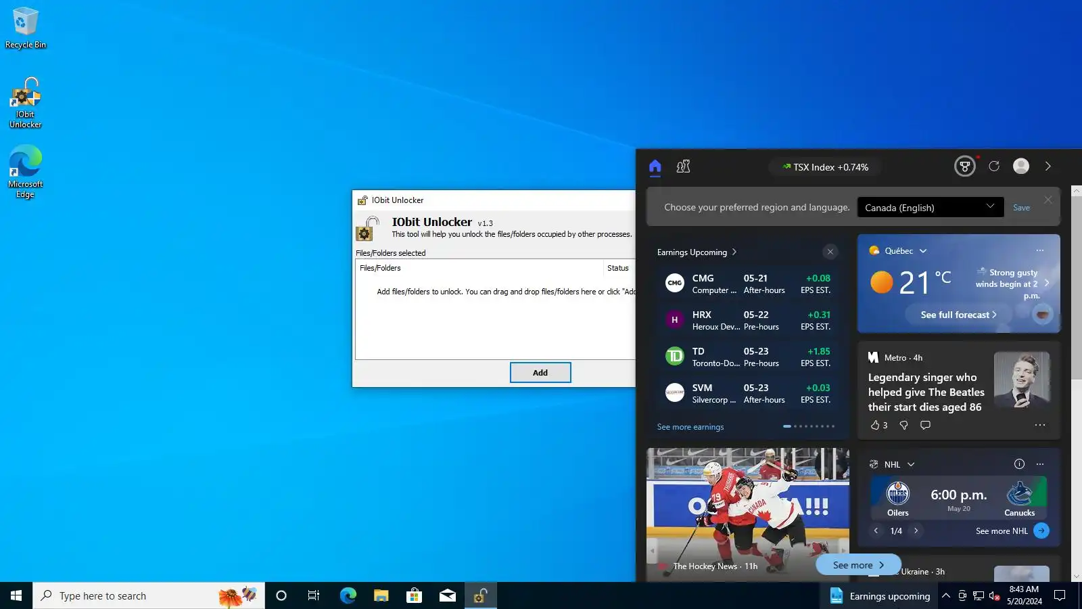1082x609 pixels.
Task: Open Cortana from the taskbar
Action: pos(281,595)
